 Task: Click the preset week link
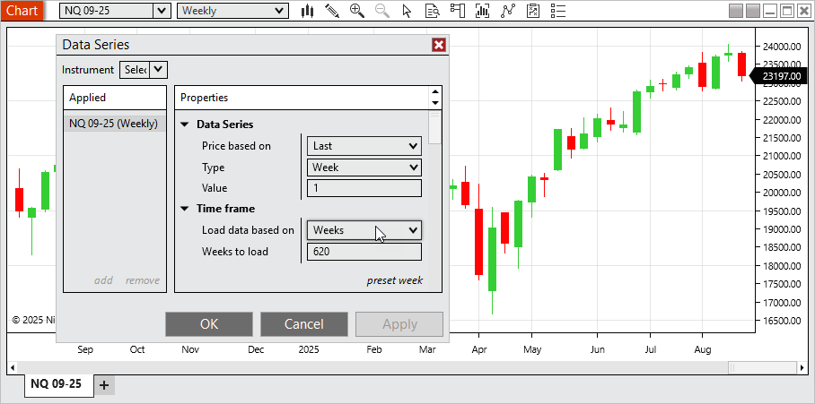click(394, 280)
